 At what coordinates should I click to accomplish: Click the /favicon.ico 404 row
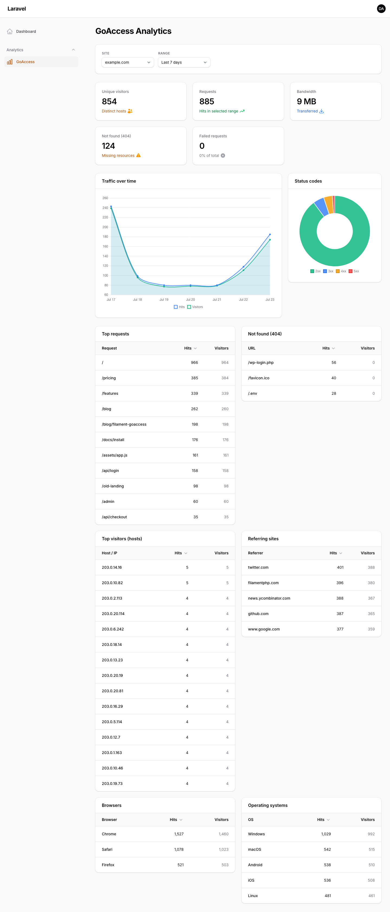[311, 378]
